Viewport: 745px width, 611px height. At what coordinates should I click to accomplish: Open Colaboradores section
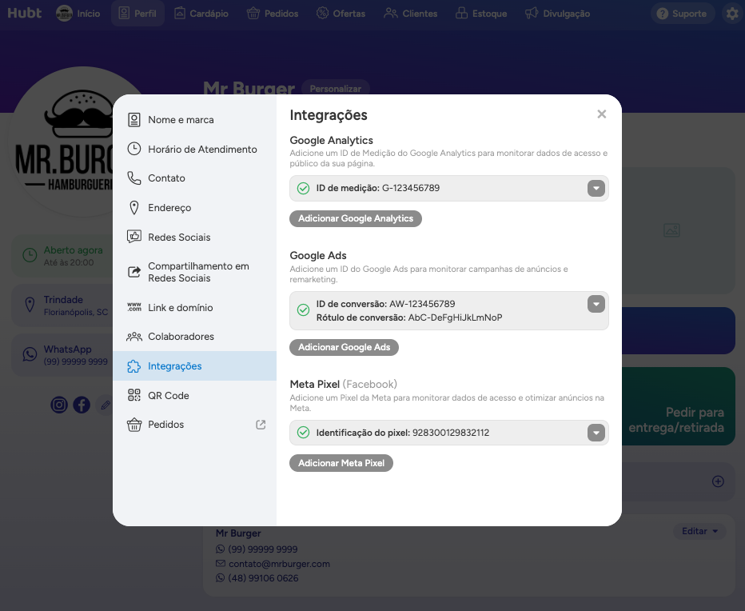click(x=195, y=337)
